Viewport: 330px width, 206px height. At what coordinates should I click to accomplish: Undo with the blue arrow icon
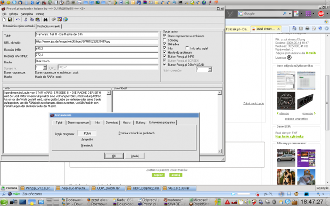tap(18, 20)
